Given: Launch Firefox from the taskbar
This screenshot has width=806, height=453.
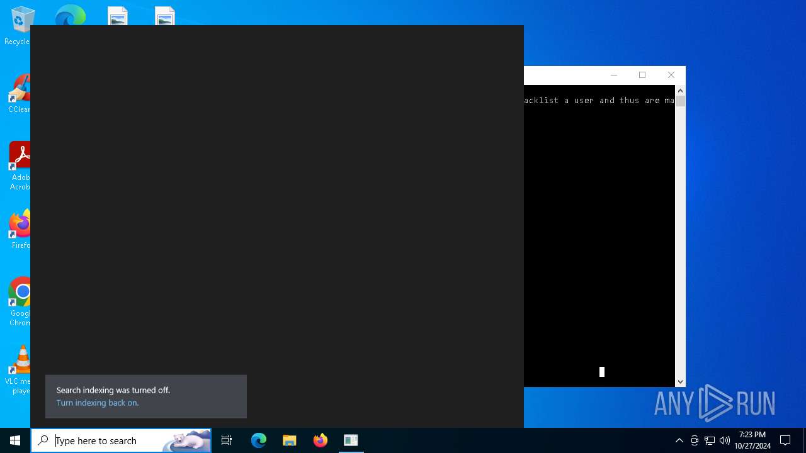Looking at the screenshot, I should click(321, 440).
